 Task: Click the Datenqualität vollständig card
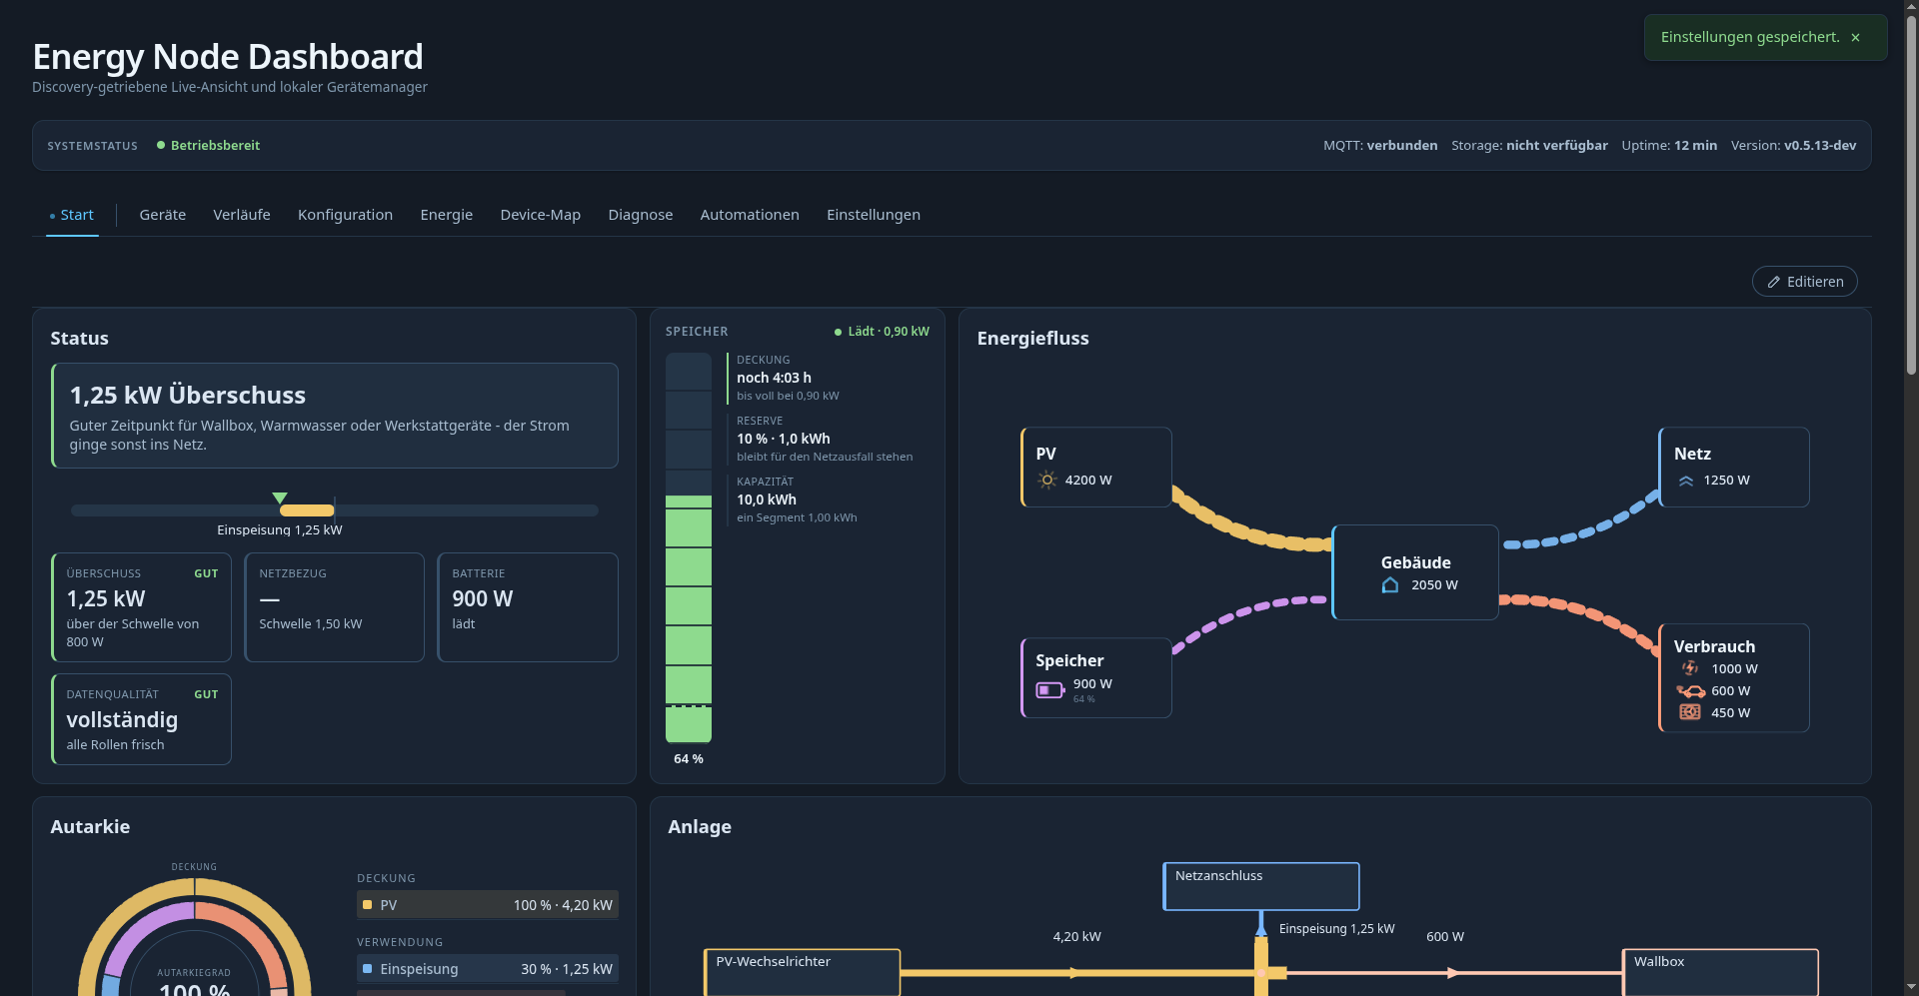141,719
